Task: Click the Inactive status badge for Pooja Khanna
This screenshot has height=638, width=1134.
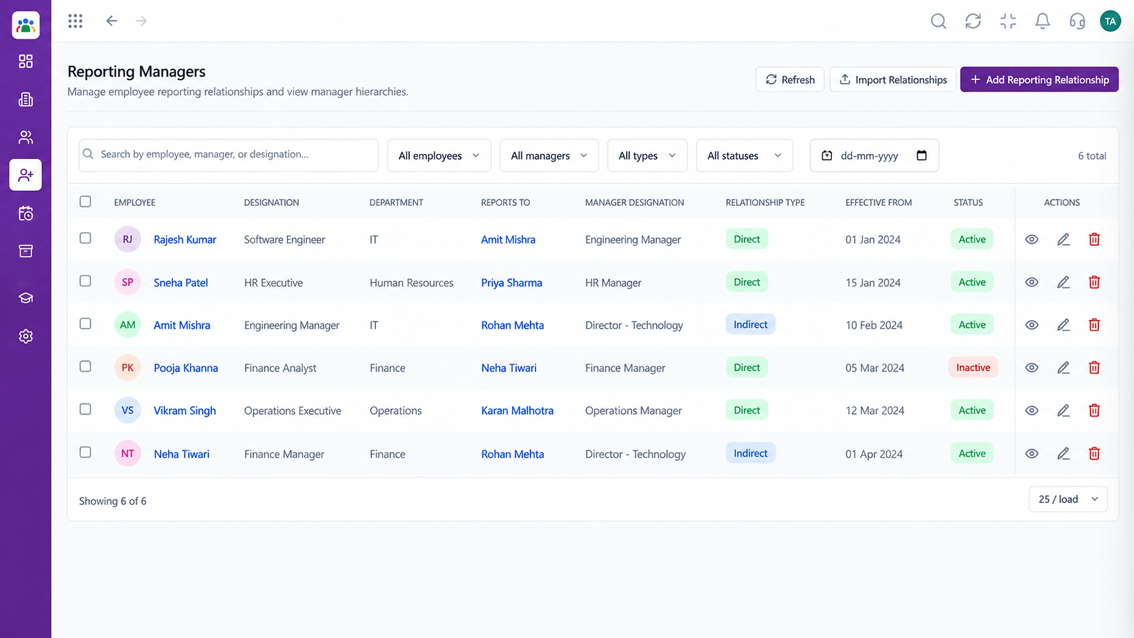Action: (973, 367)
